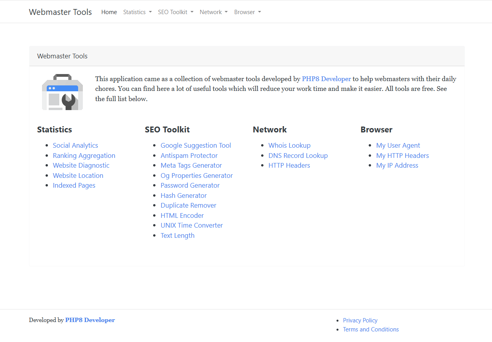Open the Ranking Aggregation link
Viewport: 492px width, 342px height.
pos(84,156)
